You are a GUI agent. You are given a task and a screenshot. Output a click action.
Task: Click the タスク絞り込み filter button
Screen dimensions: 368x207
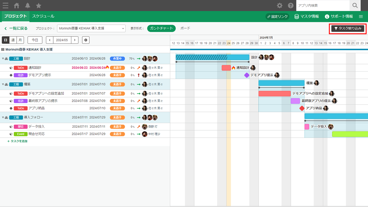pos(348,28)
